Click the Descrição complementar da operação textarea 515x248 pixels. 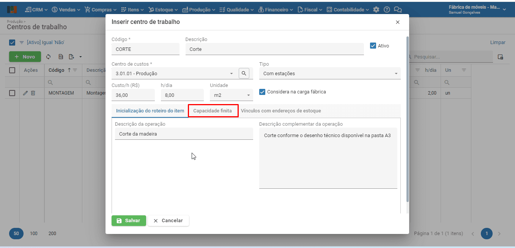tap(328, 158)
